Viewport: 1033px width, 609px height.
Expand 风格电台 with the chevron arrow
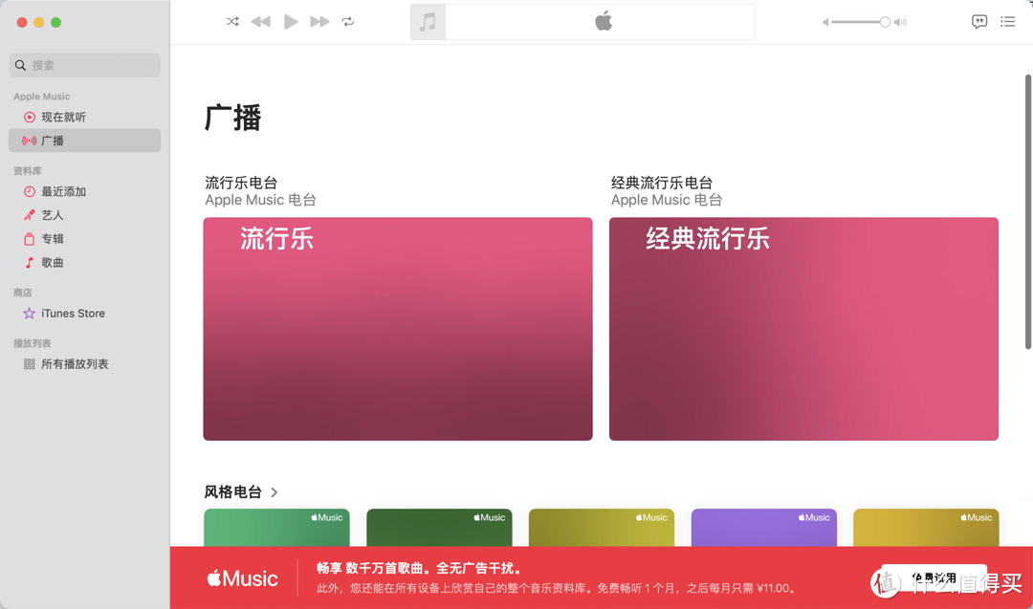[275, 492]
